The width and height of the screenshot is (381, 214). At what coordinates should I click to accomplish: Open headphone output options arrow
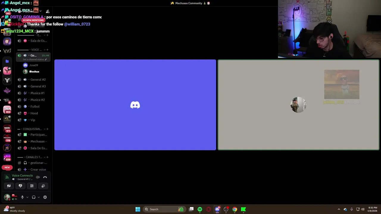point(38,197)
